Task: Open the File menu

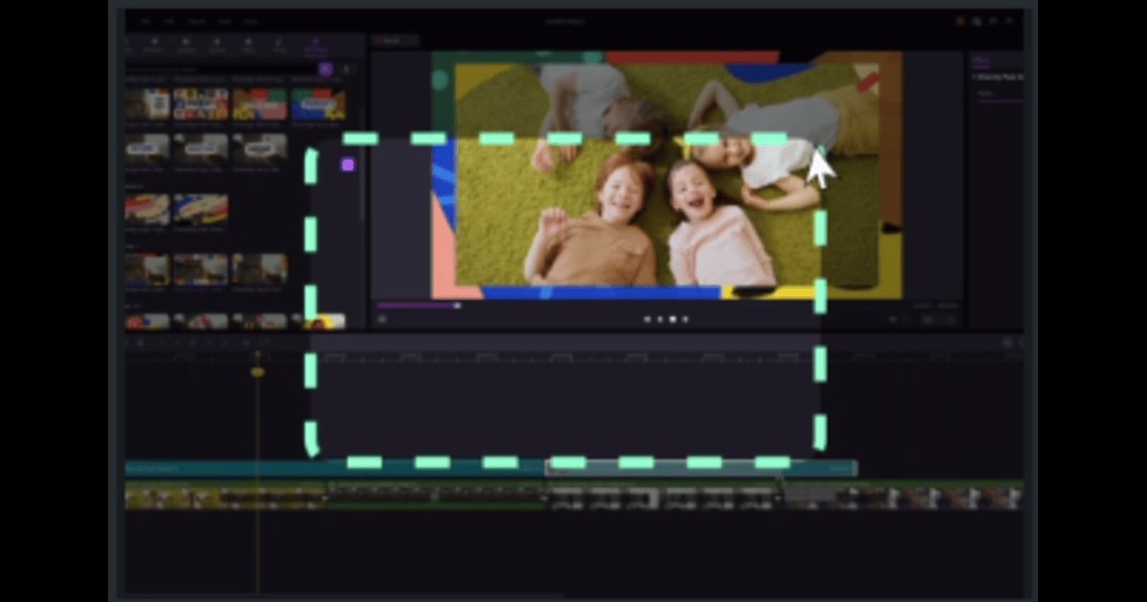Action: click(x=145, y=21)
